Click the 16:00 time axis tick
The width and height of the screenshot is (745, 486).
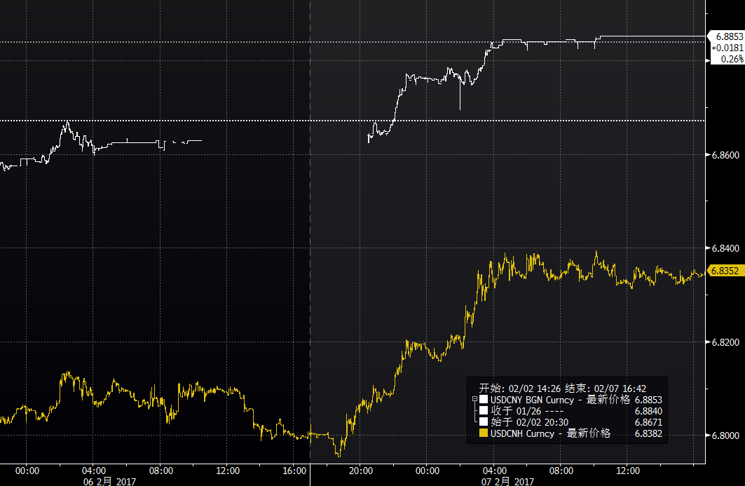[x=294, y=471]
